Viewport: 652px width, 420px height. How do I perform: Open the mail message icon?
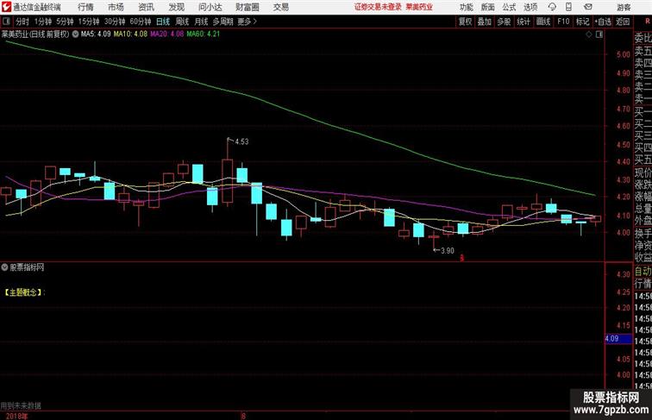[x=588, y=7]
